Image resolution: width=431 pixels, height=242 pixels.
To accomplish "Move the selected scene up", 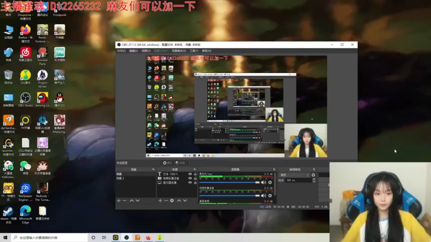I will pos(131,201).
